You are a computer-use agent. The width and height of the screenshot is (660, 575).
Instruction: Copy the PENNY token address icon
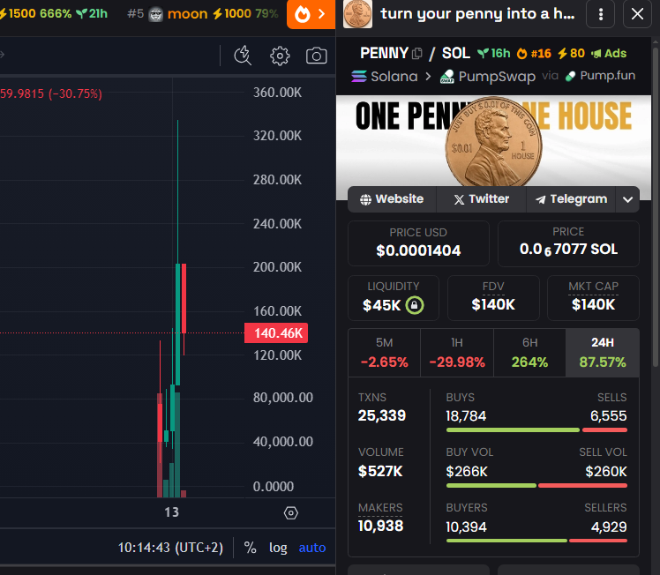(x=417, y=53)
